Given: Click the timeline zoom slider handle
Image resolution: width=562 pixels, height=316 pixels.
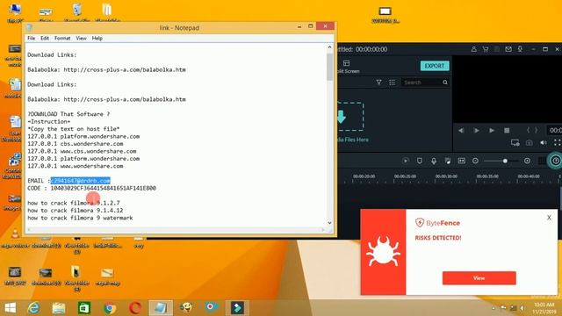Looking at the screenshot, I should tap(505, 161).
